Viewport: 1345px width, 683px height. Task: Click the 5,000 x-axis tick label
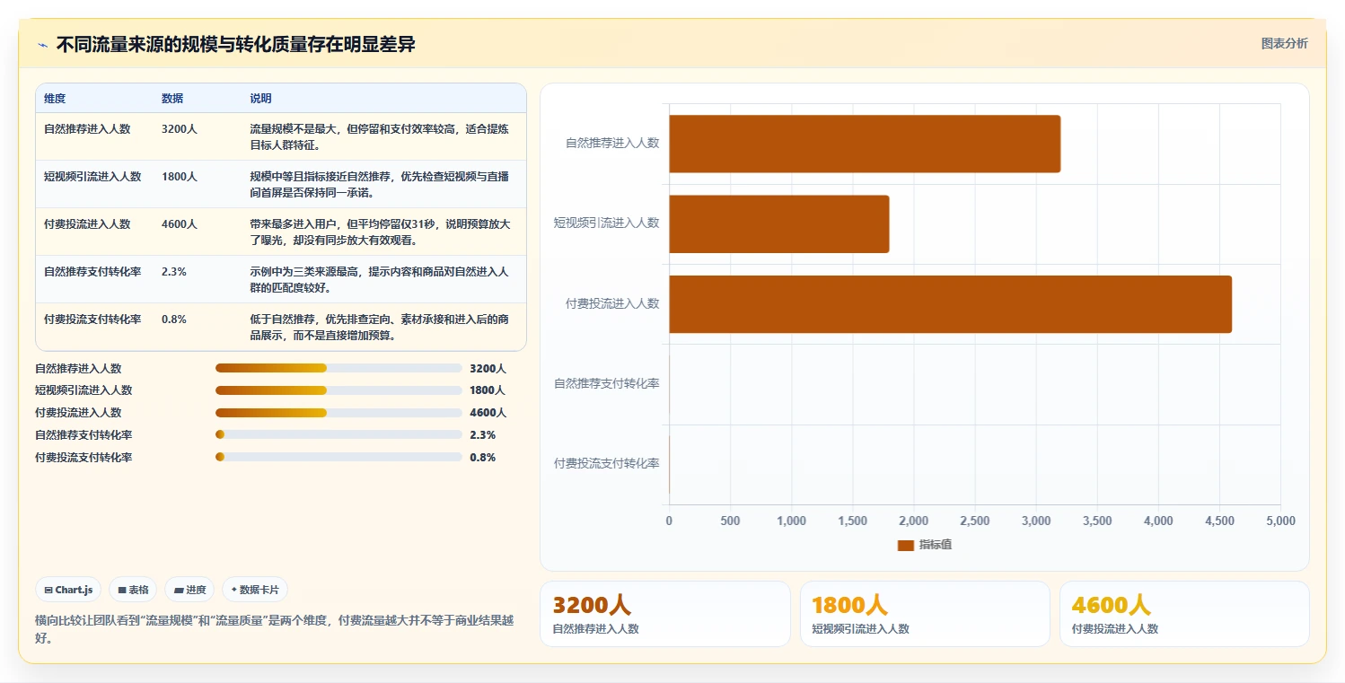coord(1280,521)
